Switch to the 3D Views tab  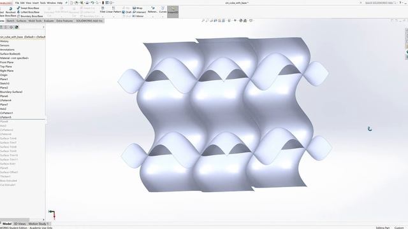point(20,223)
